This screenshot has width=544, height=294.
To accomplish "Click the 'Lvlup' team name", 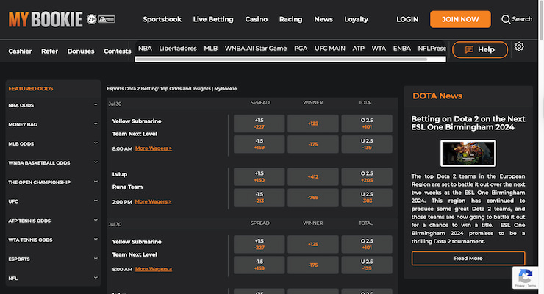I will (120, 174).
